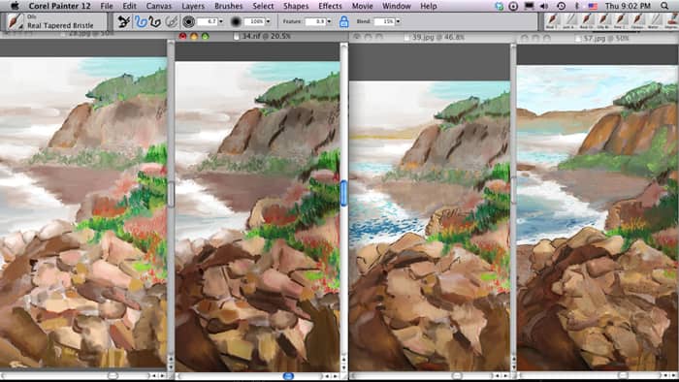The height and width of the screenshot is (382, 679).
Task: Click the horizontal scrollbar thumb of 57.jpg window
Action: pos(623,375)
